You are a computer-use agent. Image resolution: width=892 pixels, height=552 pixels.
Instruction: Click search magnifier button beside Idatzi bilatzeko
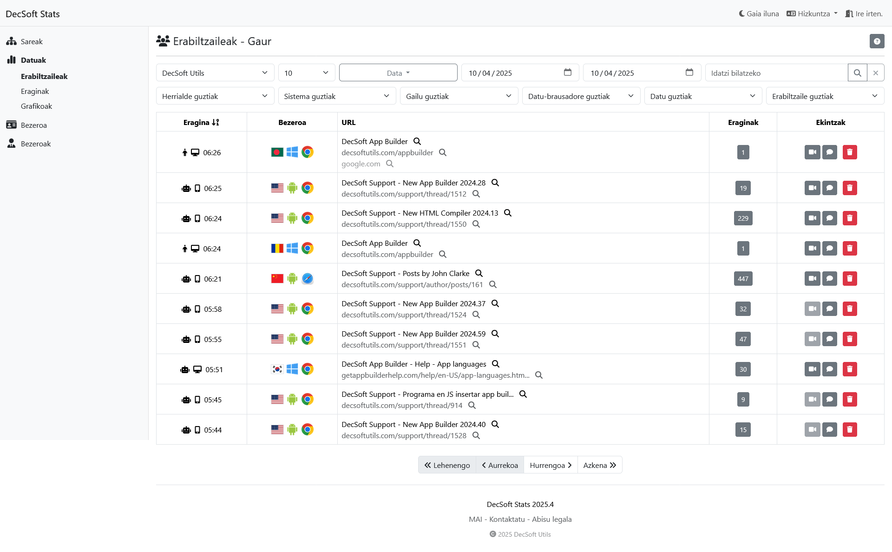point(857,73)
